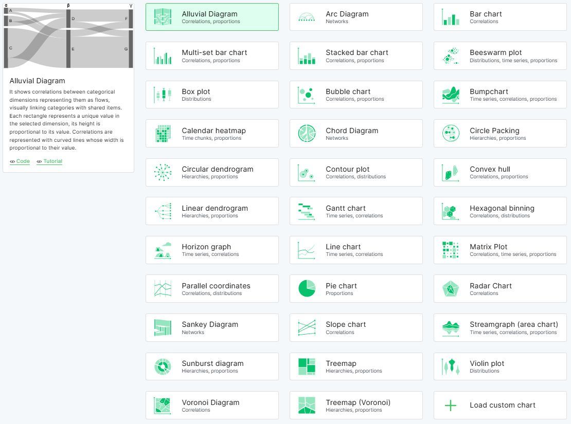Click the Pie chart icon
This screenshot has width=571, height=424.
coord(307,289)
